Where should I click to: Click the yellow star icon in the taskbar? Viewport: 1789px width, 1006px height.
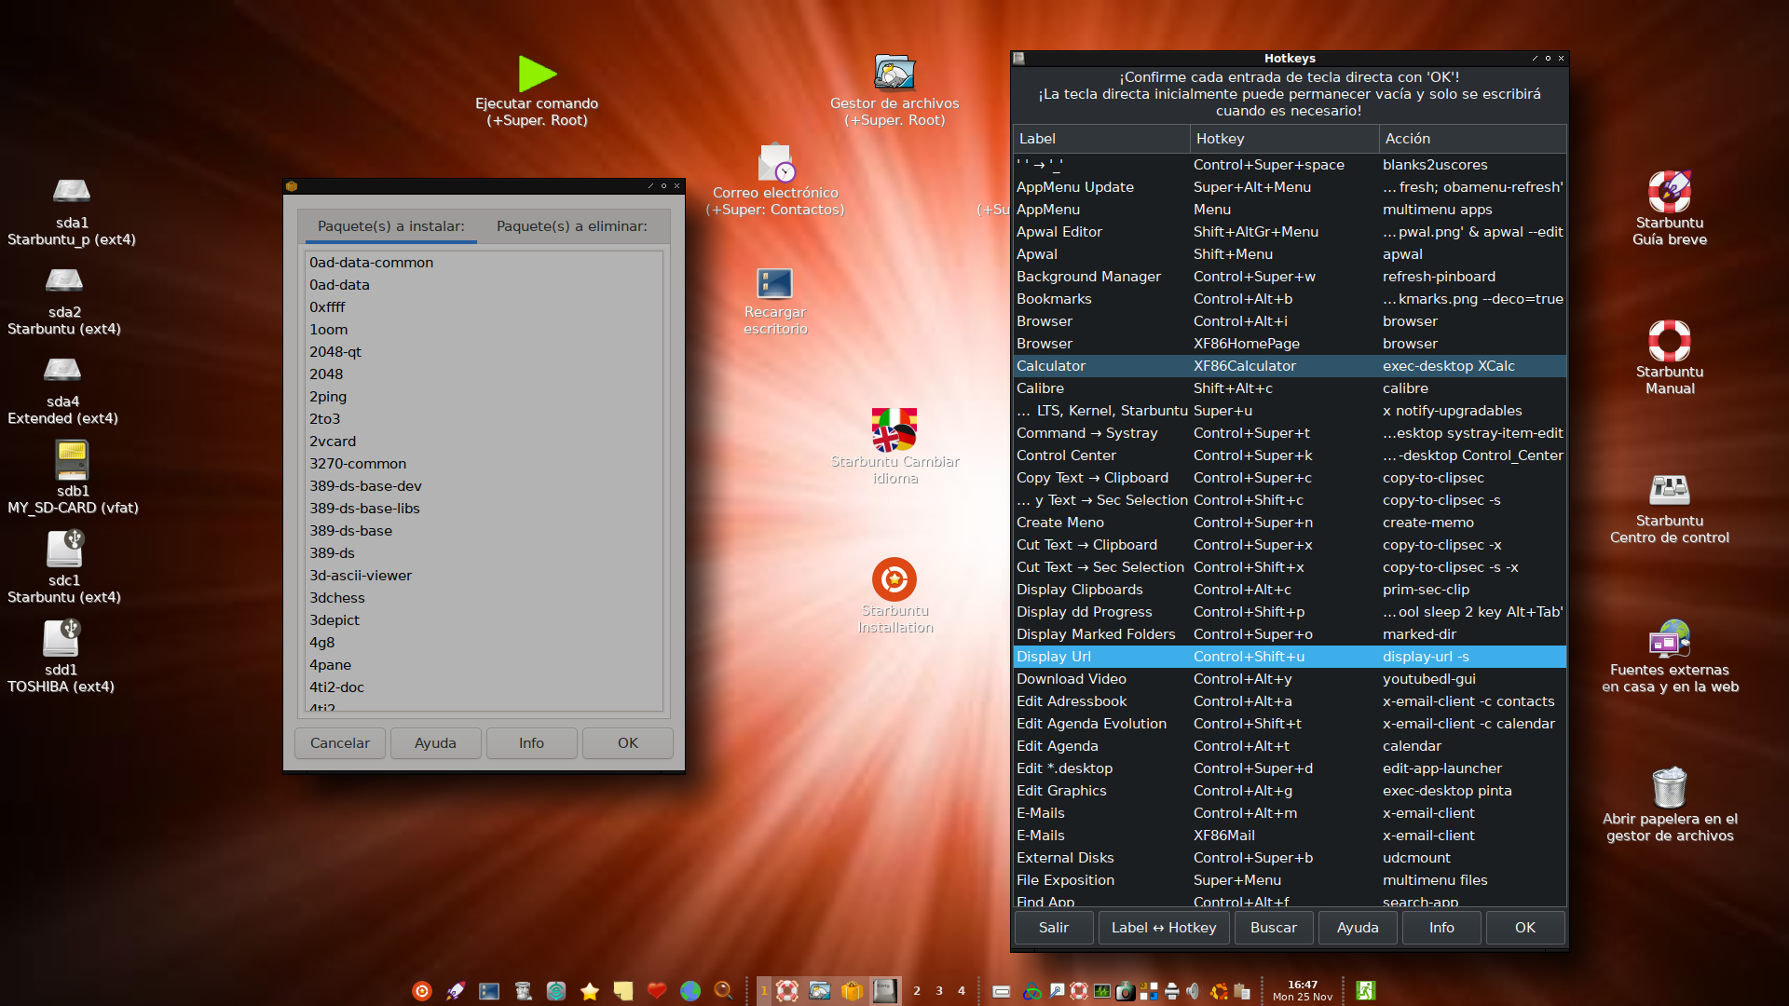tap(590, 991)
